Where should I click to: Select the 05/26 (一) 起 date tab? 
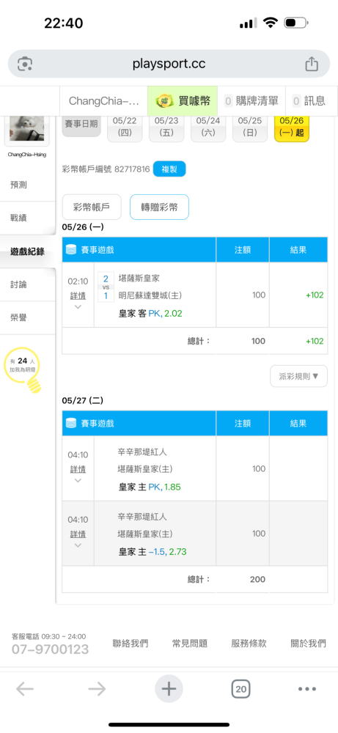291,127
